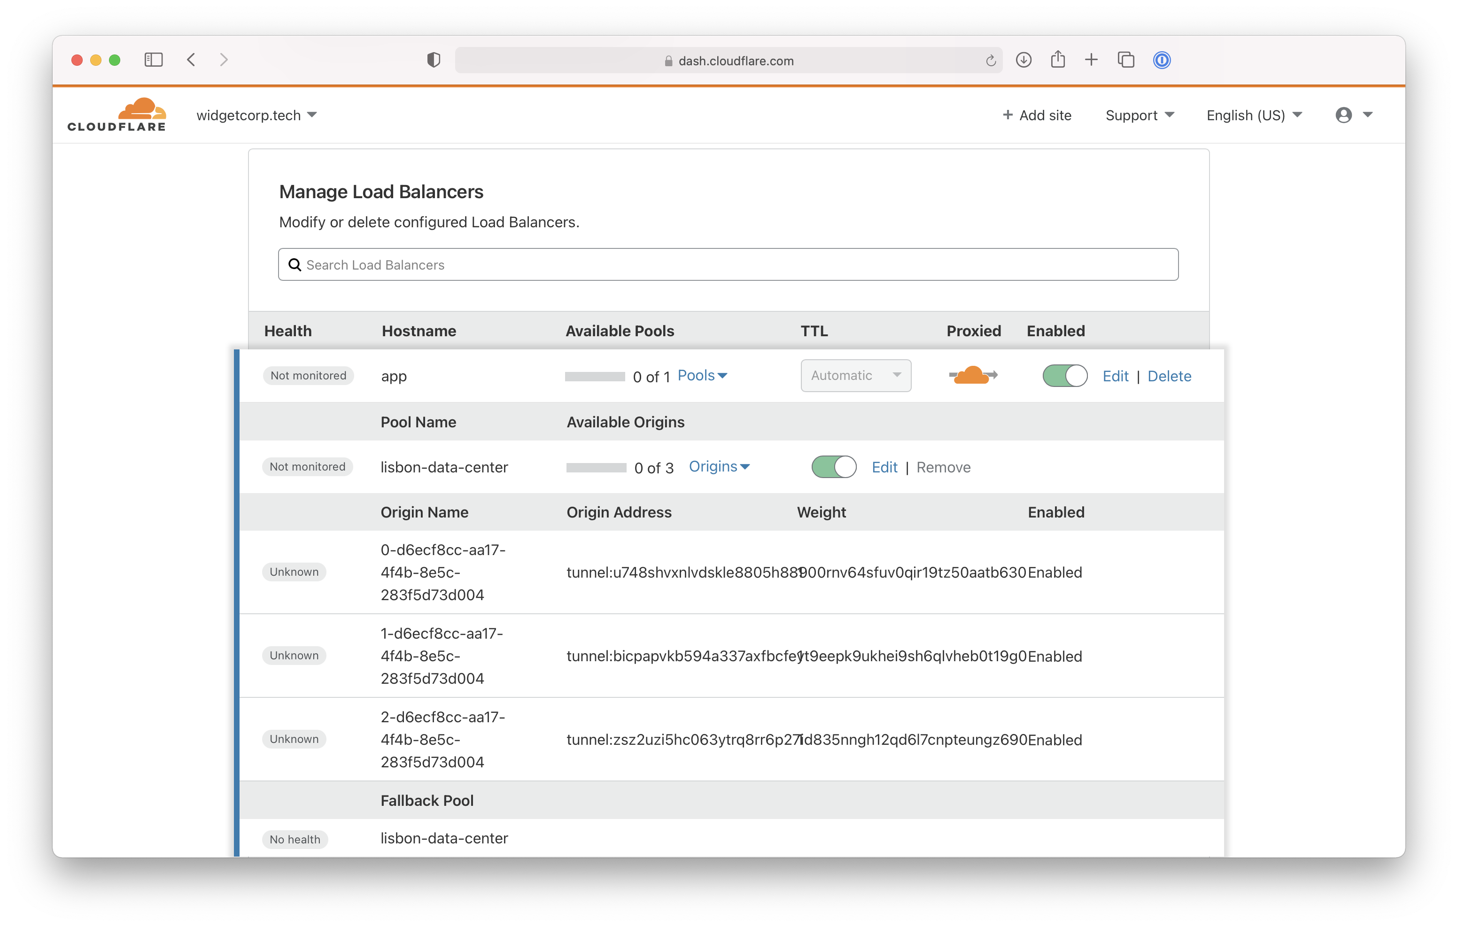Open the Origins dropdown for lisbon-data-center
The height and width of the screenshot is (927, 1458).
[719, 466]
